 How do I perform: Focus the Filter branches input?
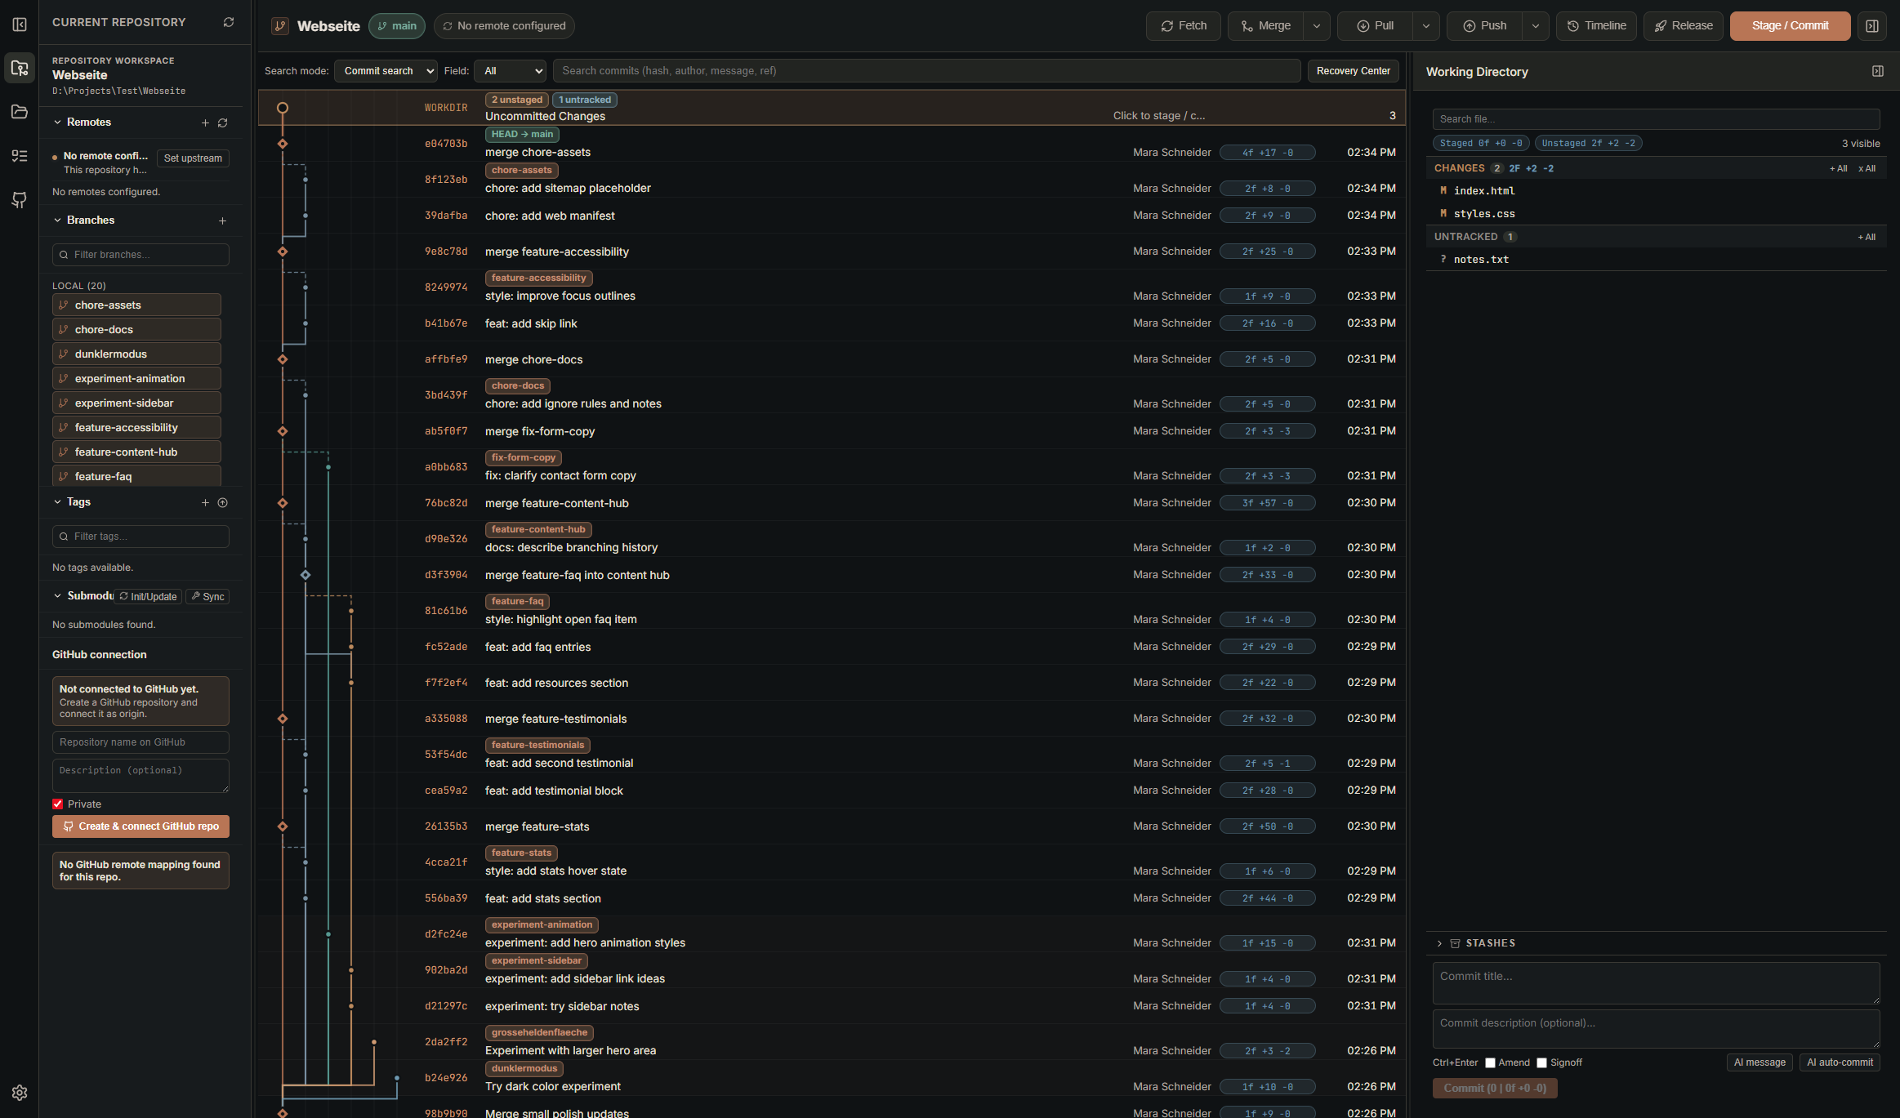[140, 255]
